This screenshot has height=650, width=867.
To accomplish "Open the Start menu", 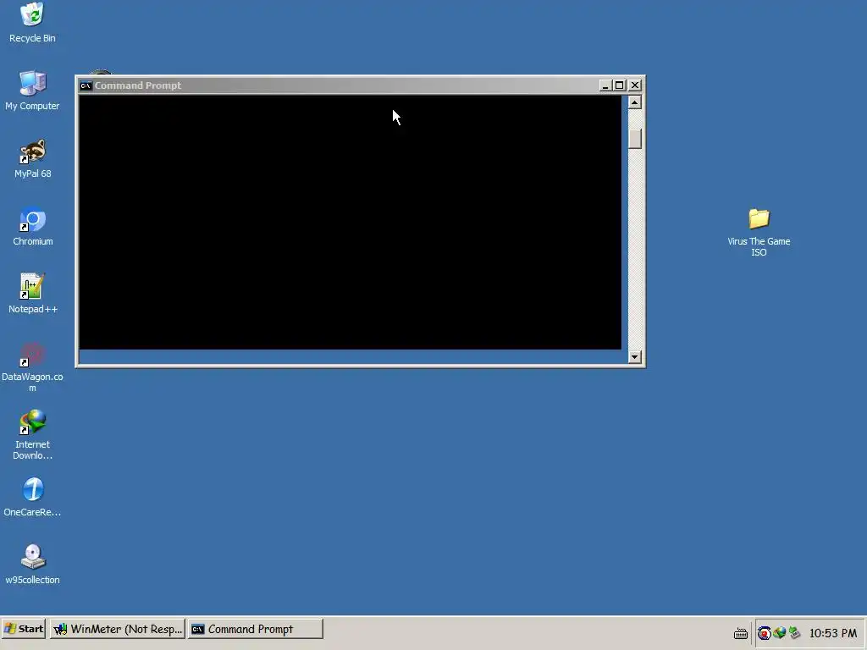I will [23, 629].
